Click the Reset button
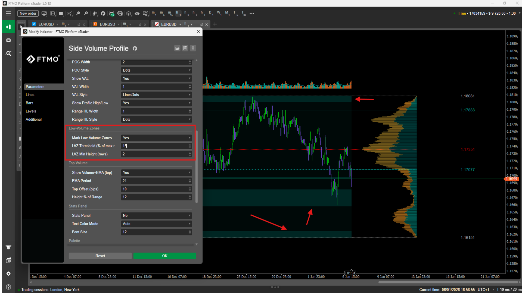 pos(100,256)
